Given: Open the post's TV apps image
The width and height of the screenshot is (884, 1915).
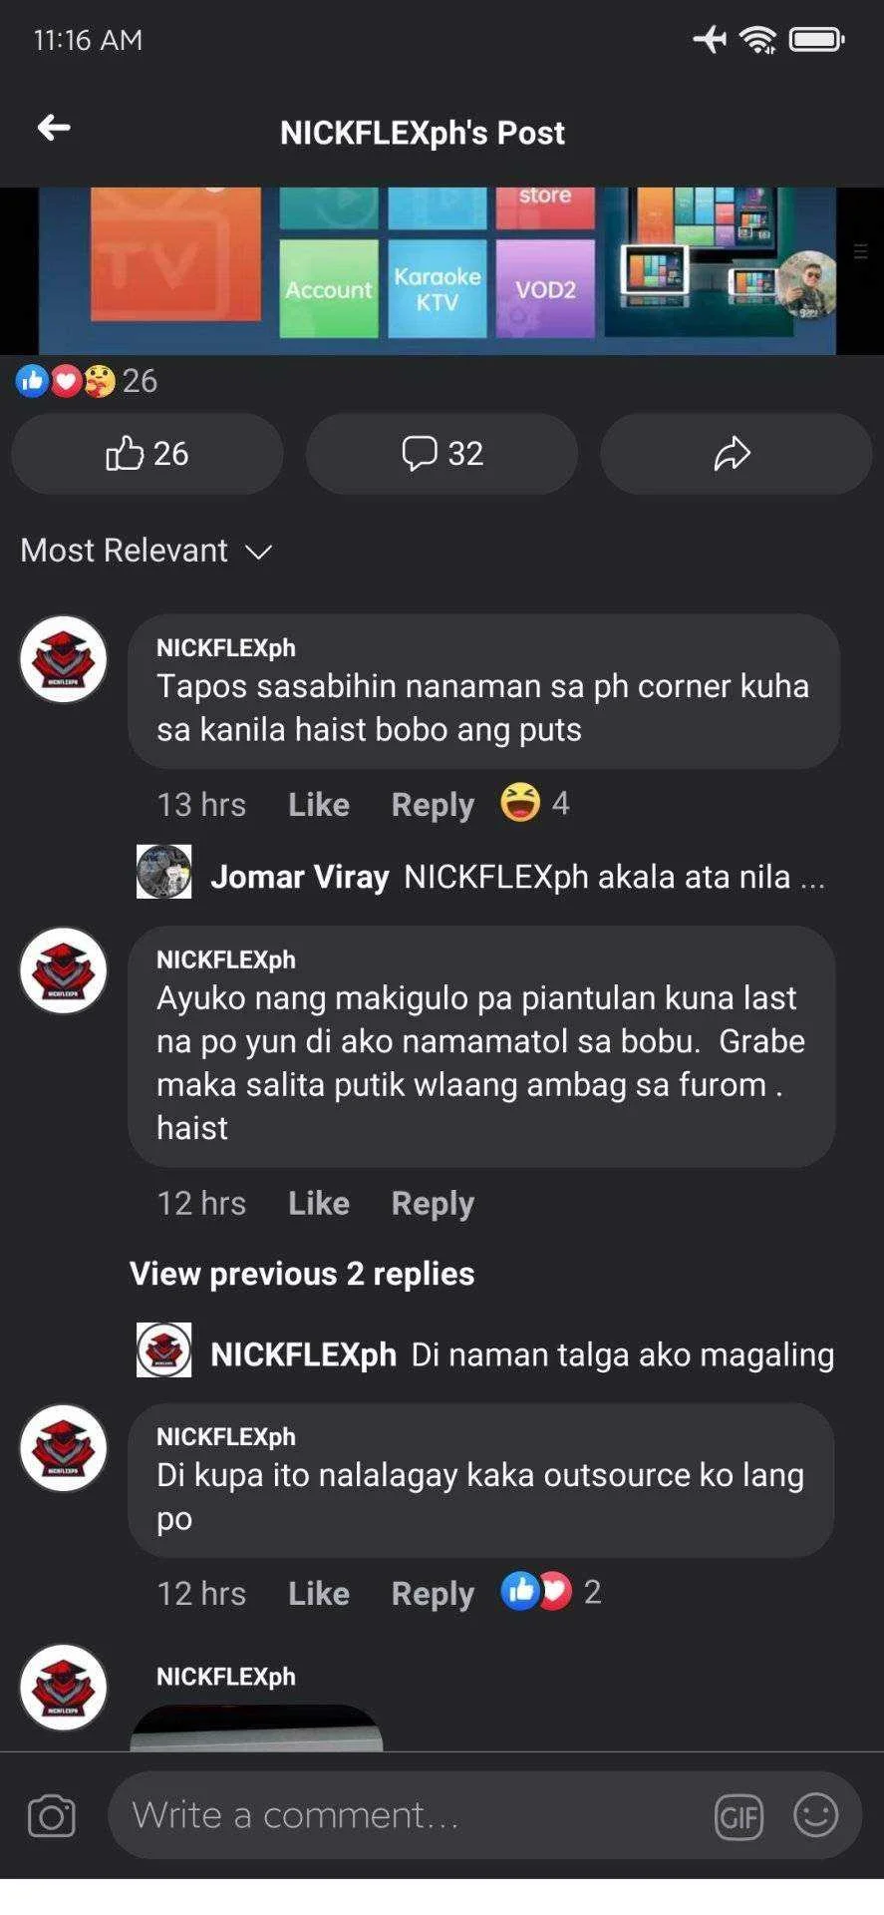Looking at the screenshot, I should 438,270.
